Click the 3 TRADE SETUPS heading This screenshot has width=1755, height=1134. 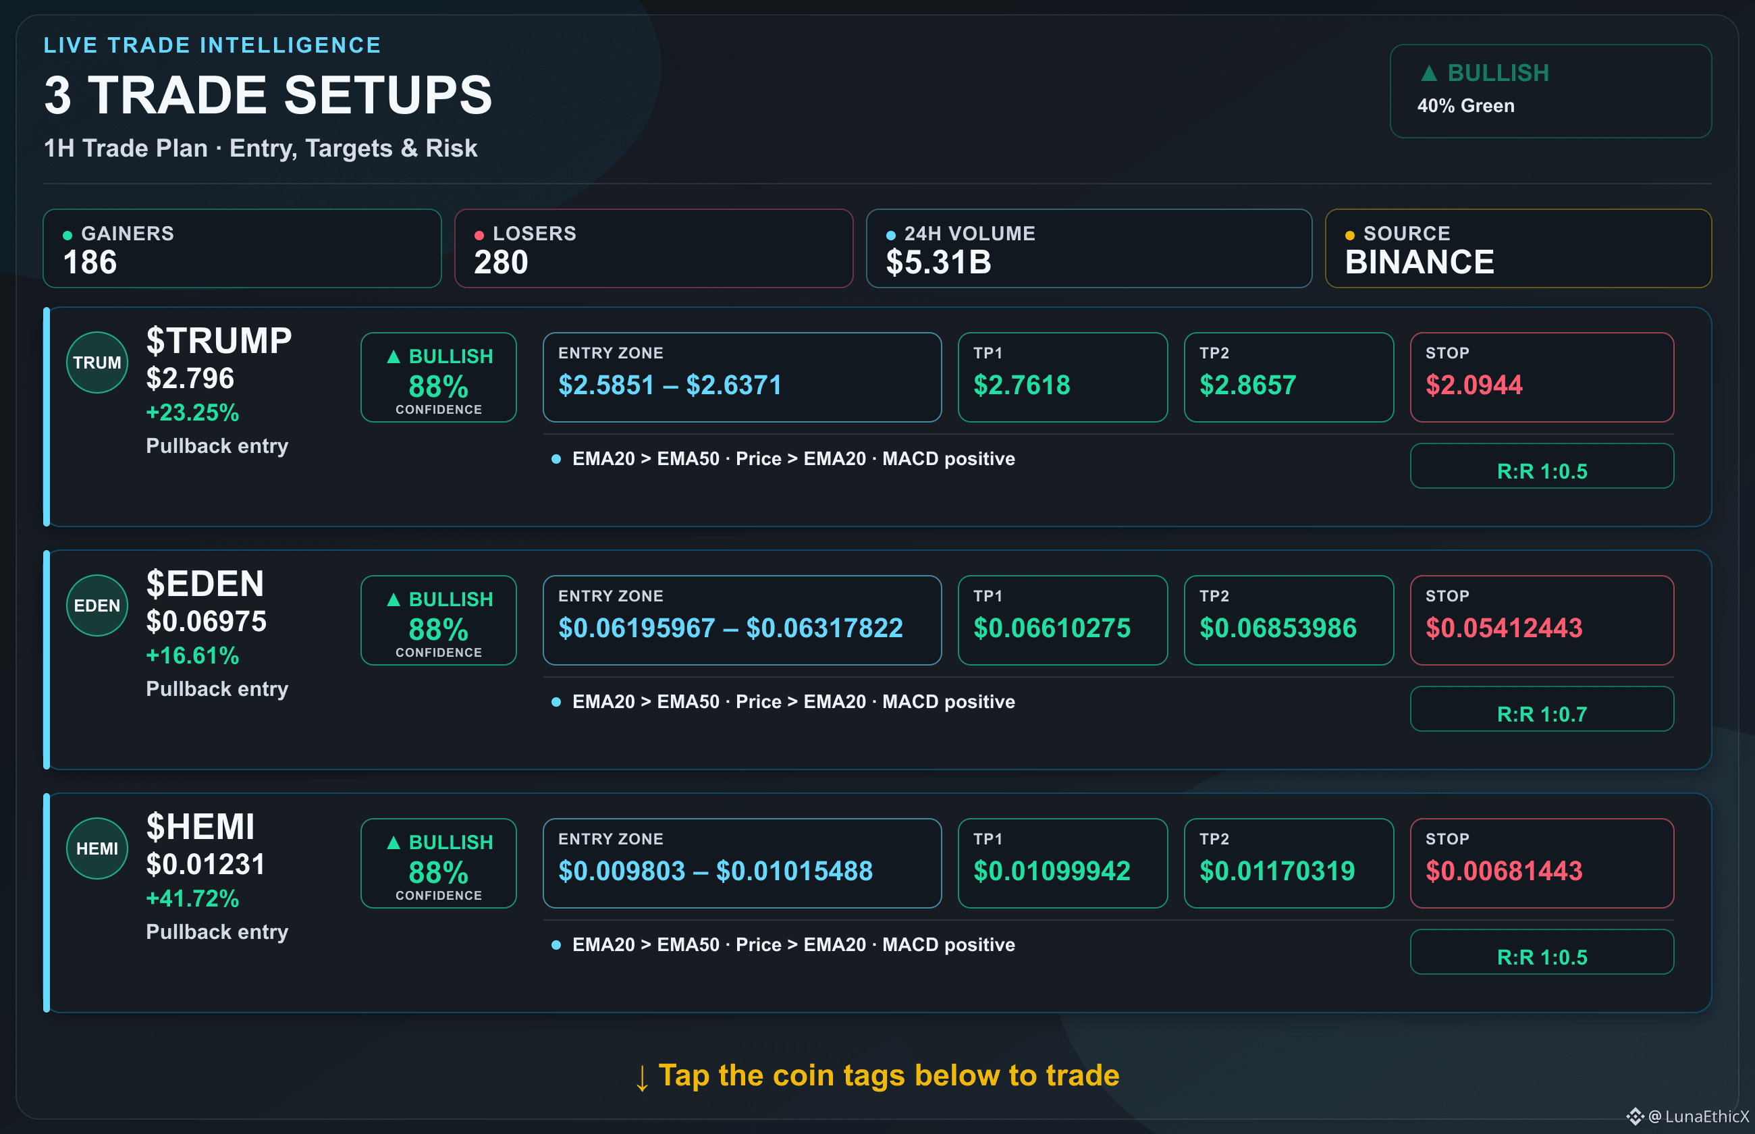268,96
